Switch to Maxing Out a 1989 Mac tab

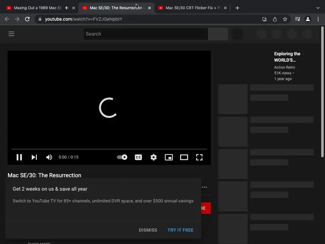click(38, 8)
